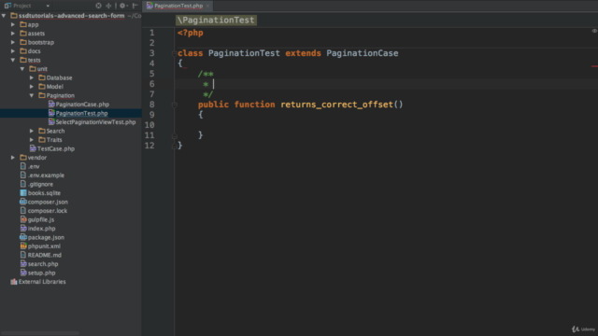This screenshot has height=336, width=598.
Task: Click the scroll-from-source target icon
Action: click(98, 6)
